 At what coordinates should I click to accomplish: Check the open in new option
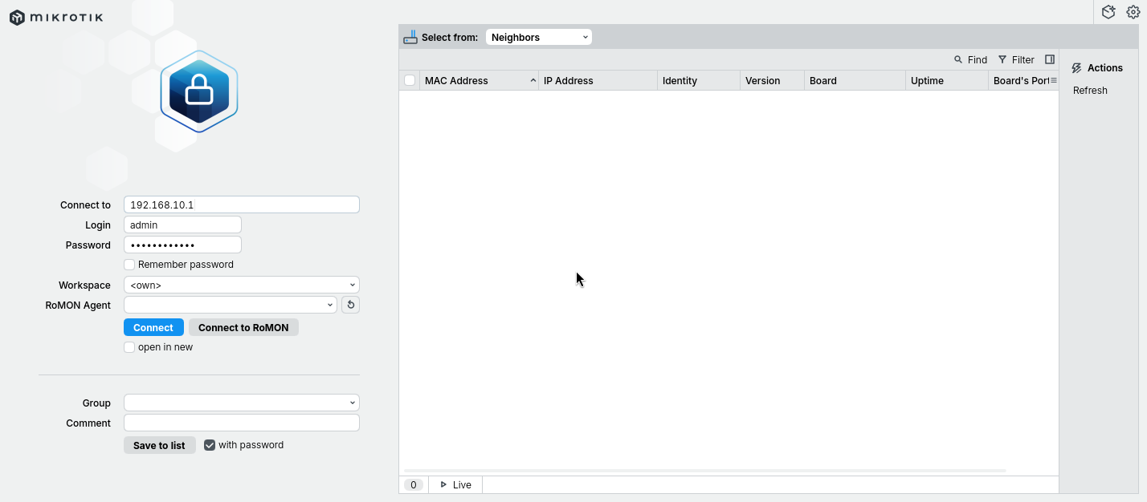129,347
